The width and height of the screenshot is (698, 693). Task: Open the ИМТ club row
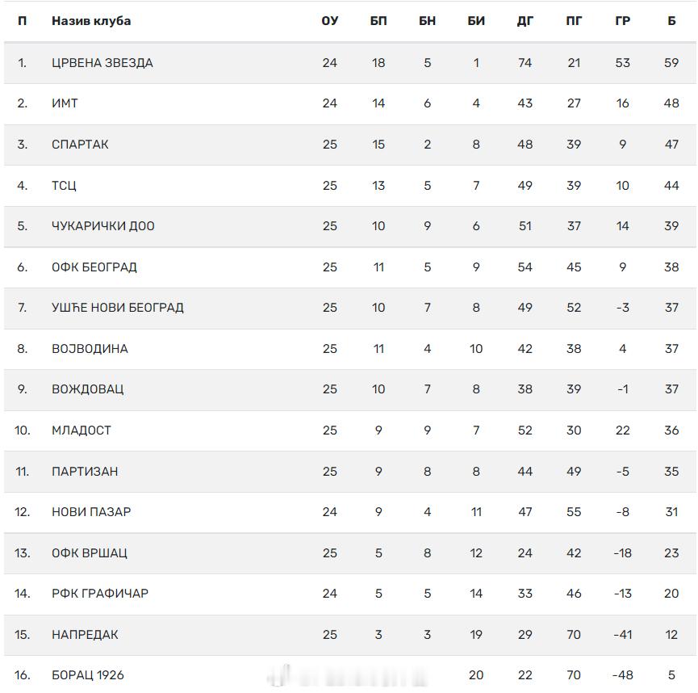(65, 103)
